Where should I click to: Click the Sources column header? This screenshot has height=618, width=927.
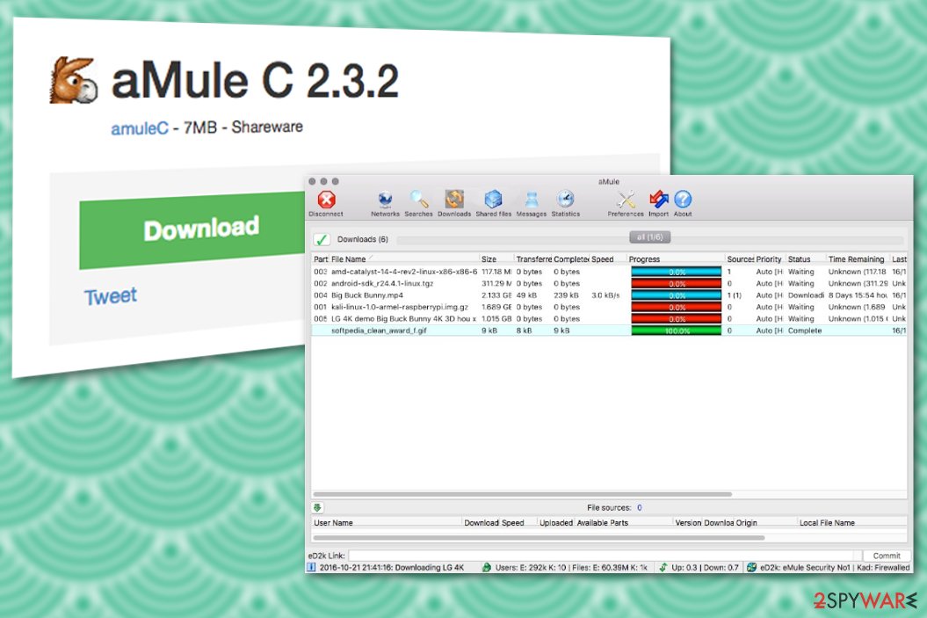[x=739, y=259]
